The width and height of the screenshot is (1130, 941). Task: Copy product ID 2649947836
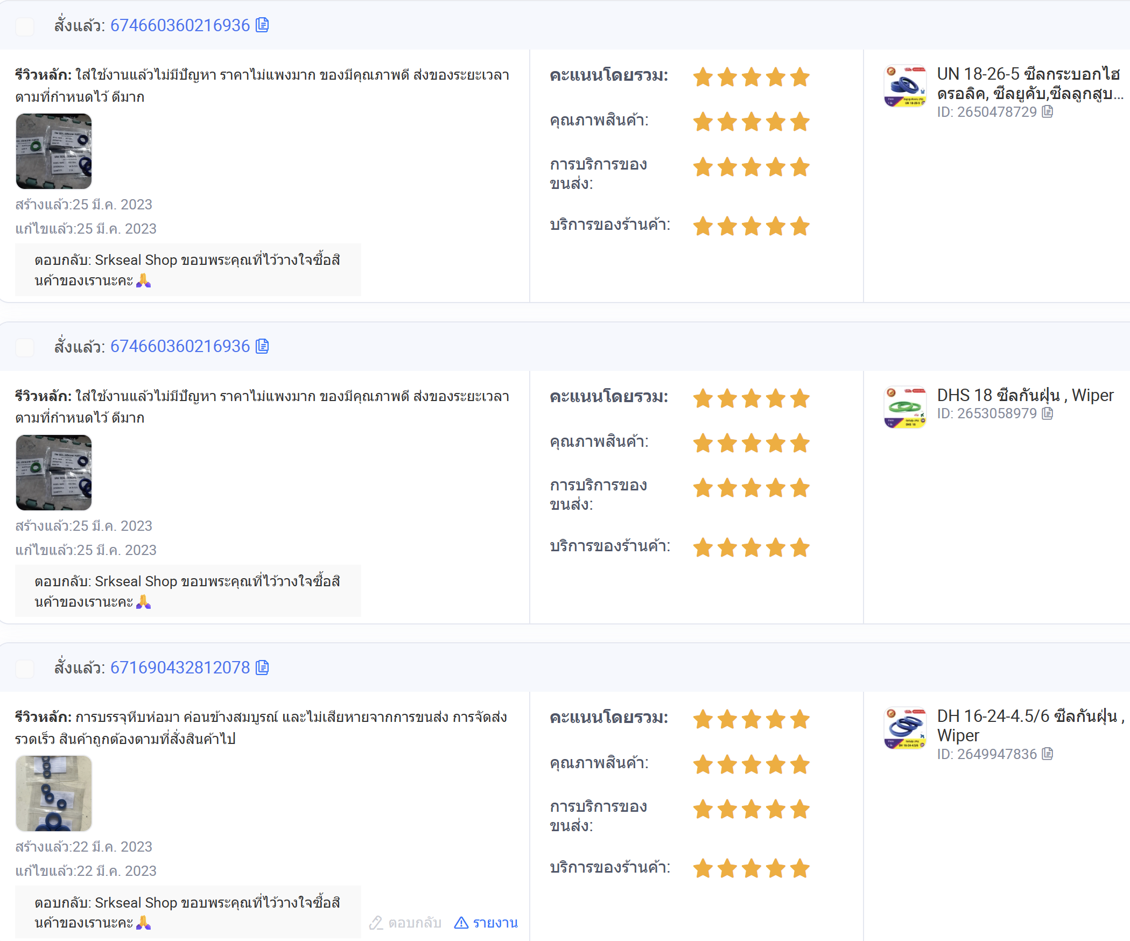1048,754
